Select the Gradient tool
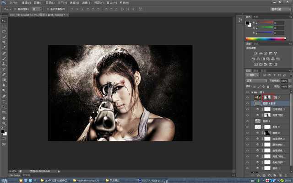This screenshot has height=183, width=293. tap(4, 80)
